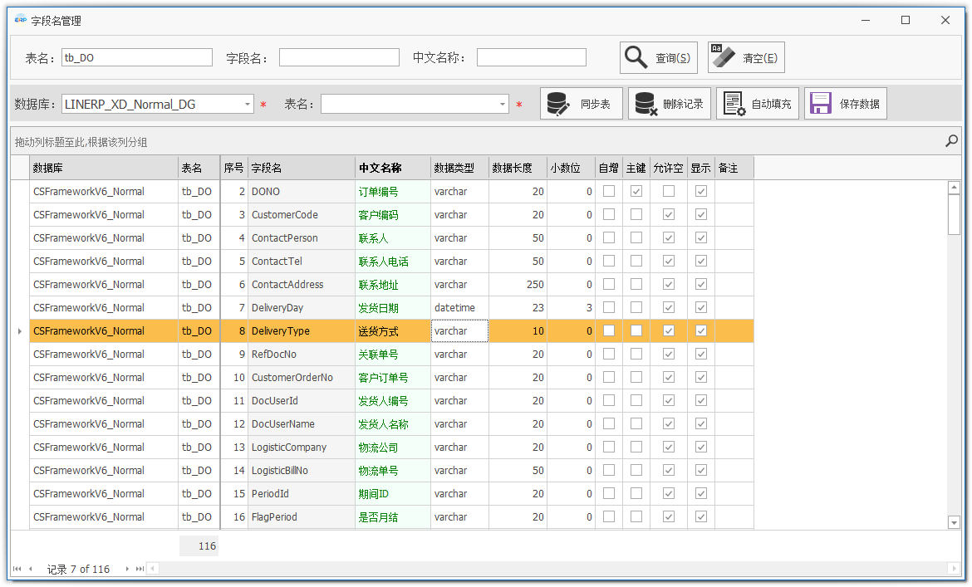The image size is (972, 587).
Task: Maximize the 字段名管理 window
Action: [x=905, y=20]
